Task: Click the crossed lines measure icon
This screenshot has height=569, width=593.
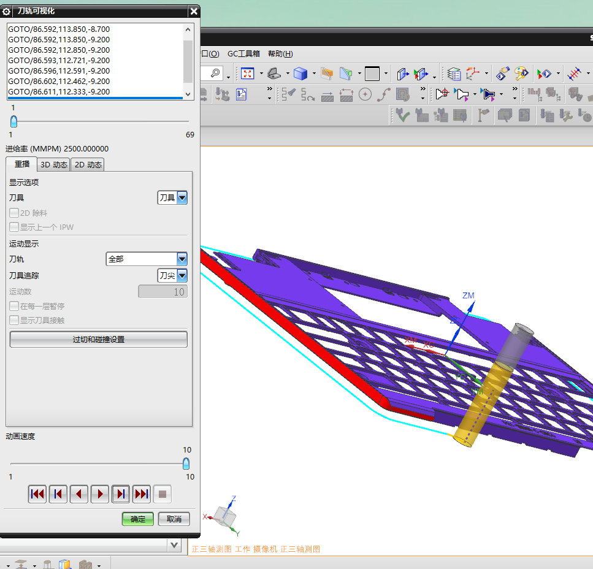Action: click(575, 74)
